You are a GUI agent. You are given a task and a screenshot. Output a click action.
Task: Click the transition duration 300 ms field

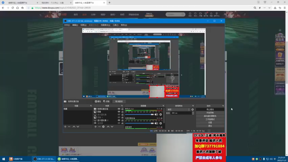point(181,113)
